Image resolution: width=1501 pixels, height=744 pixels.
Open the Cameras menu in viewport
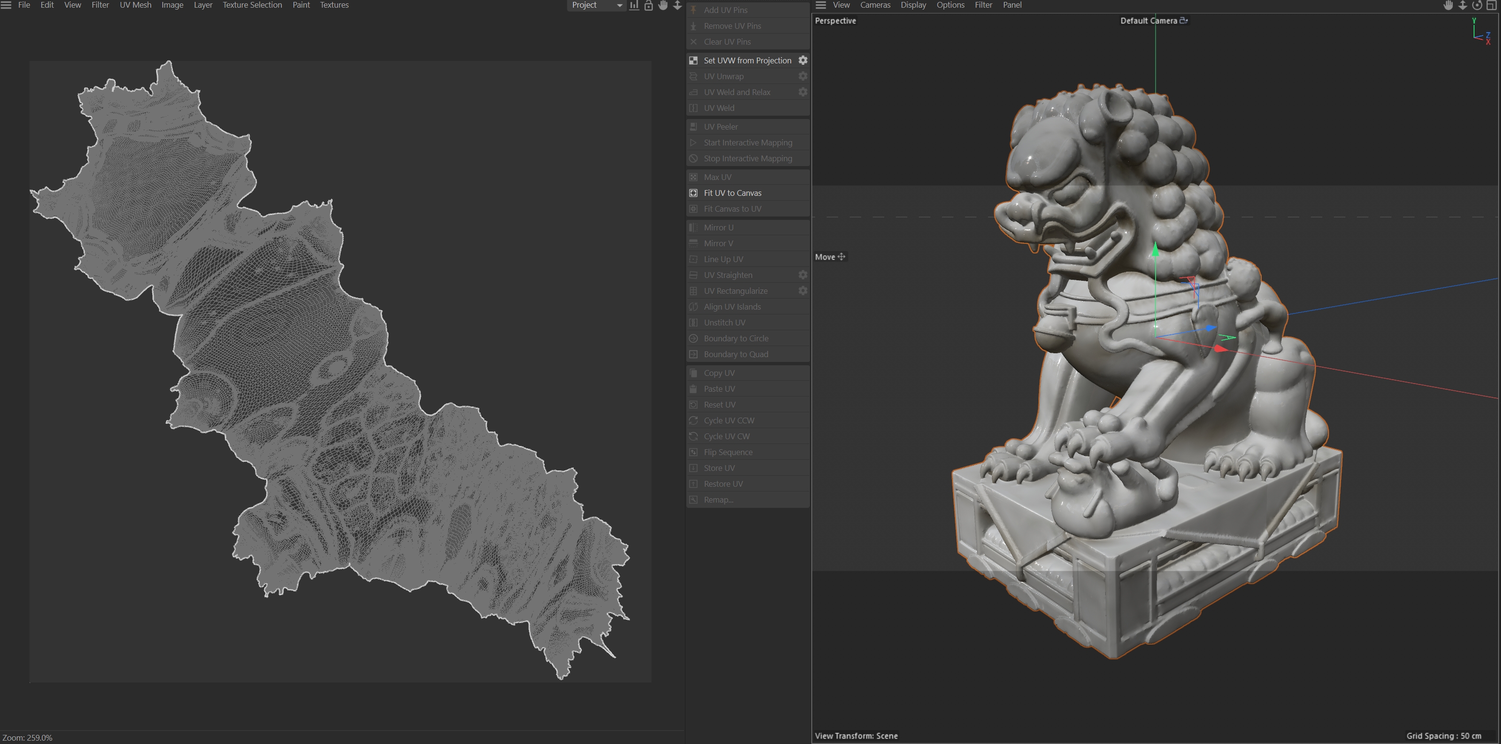tap(875, 5)
